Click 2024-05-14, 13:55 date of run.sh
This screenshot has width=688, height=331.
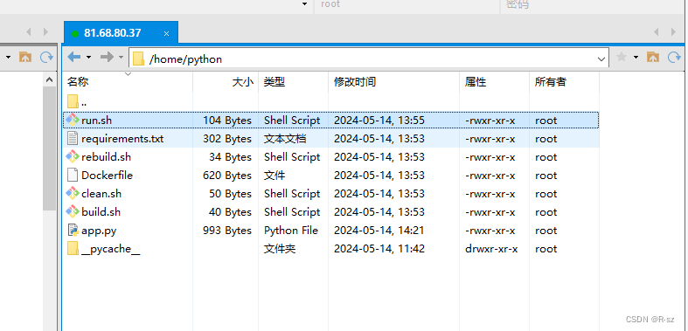379,121
